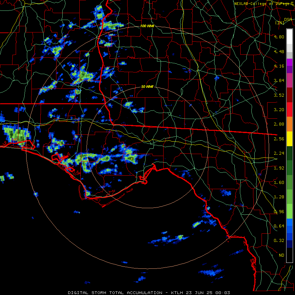Click the 0.64 legend value
This screenshot has height=295, width=295.
(x=279, y=226)
